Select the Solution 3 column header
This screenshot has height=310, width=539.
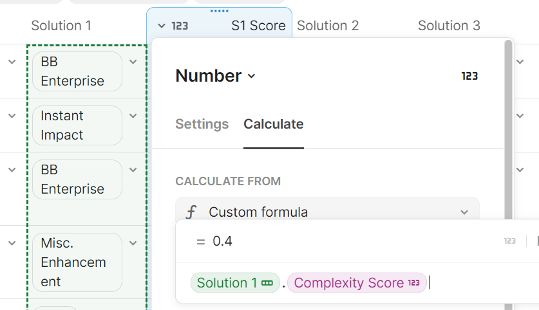pos(449,26)
